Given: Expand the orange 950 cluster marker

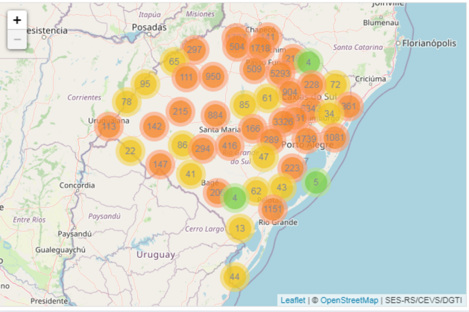Looking at the screenshot, I should (x=213, y=77).
